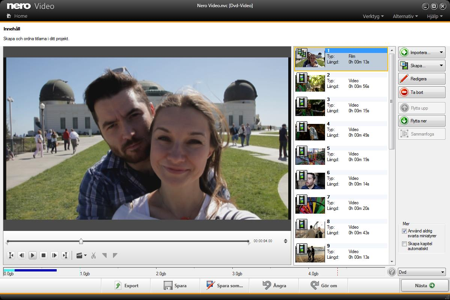This screenshot has width=450, height=300.
Task: Click green plus icon on Importera
Action: click(404, 53)
